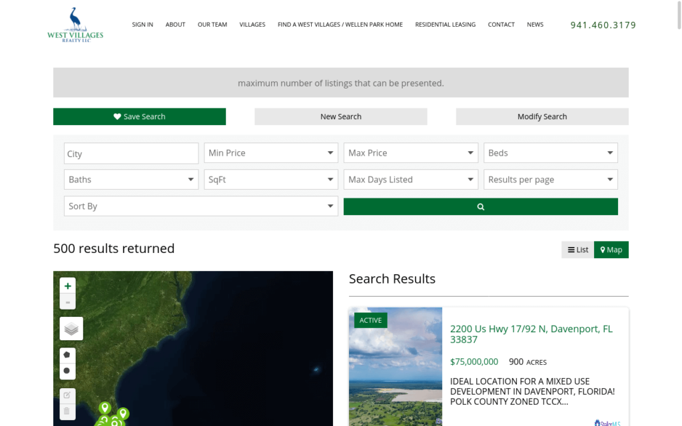Click the delete shapes trash icon on map
The height and width of the screenshot is (426, 682).
(x=67, y=411)
